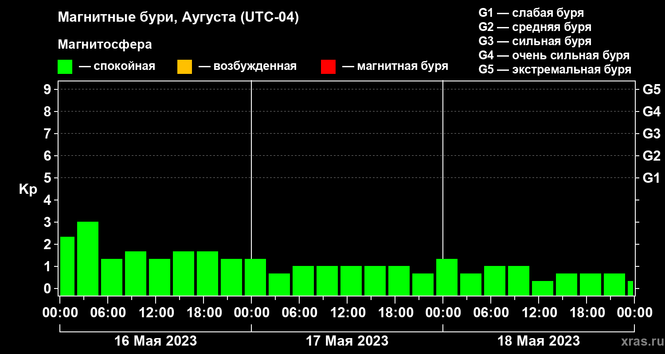Click the Kp axis value '1'
This screenshot has height=354, width=665.
coord(48,266)
